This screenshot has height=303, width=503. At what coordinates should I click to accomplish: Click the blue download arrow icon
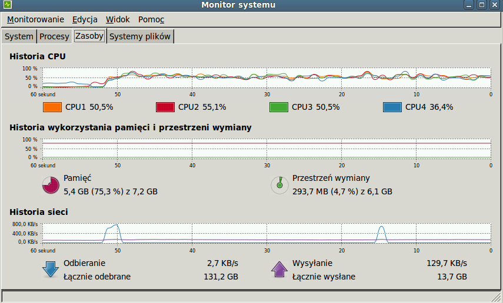(51, 269)
